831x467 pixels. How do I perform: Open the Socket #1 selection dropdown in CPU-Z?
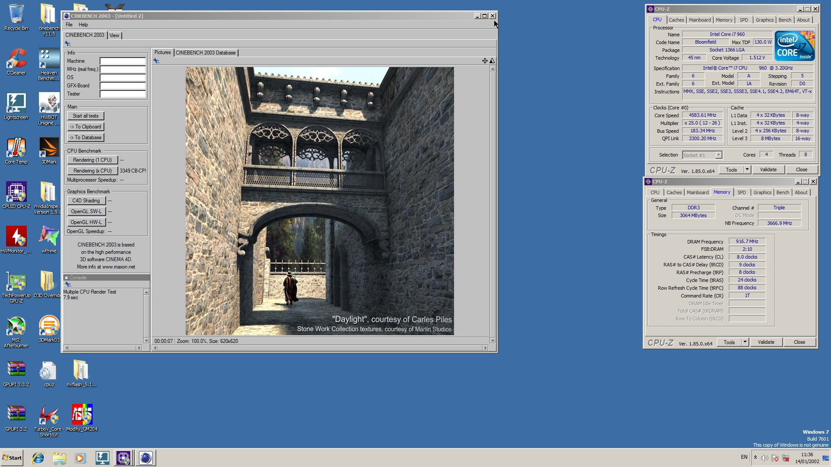(x=702, y=155)
